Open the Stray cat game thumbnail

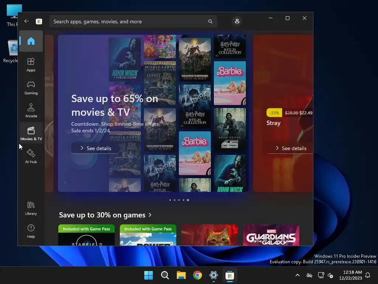pyautogui.click(x=210, y=235)
